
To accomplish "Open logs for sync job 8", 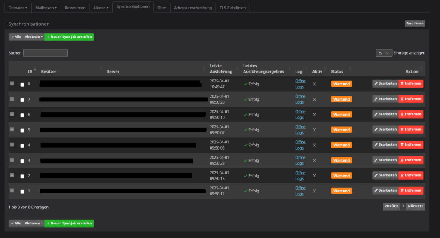I will 300,84.
